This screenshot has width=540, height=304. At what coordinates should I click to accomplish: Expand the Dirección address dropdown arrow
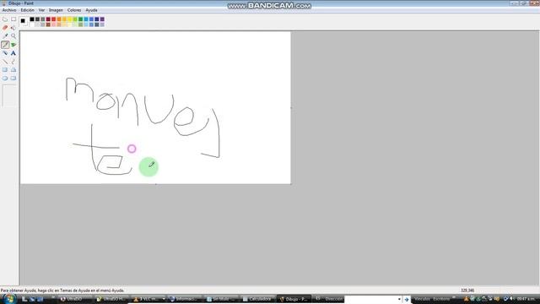(x=399, y=299)
